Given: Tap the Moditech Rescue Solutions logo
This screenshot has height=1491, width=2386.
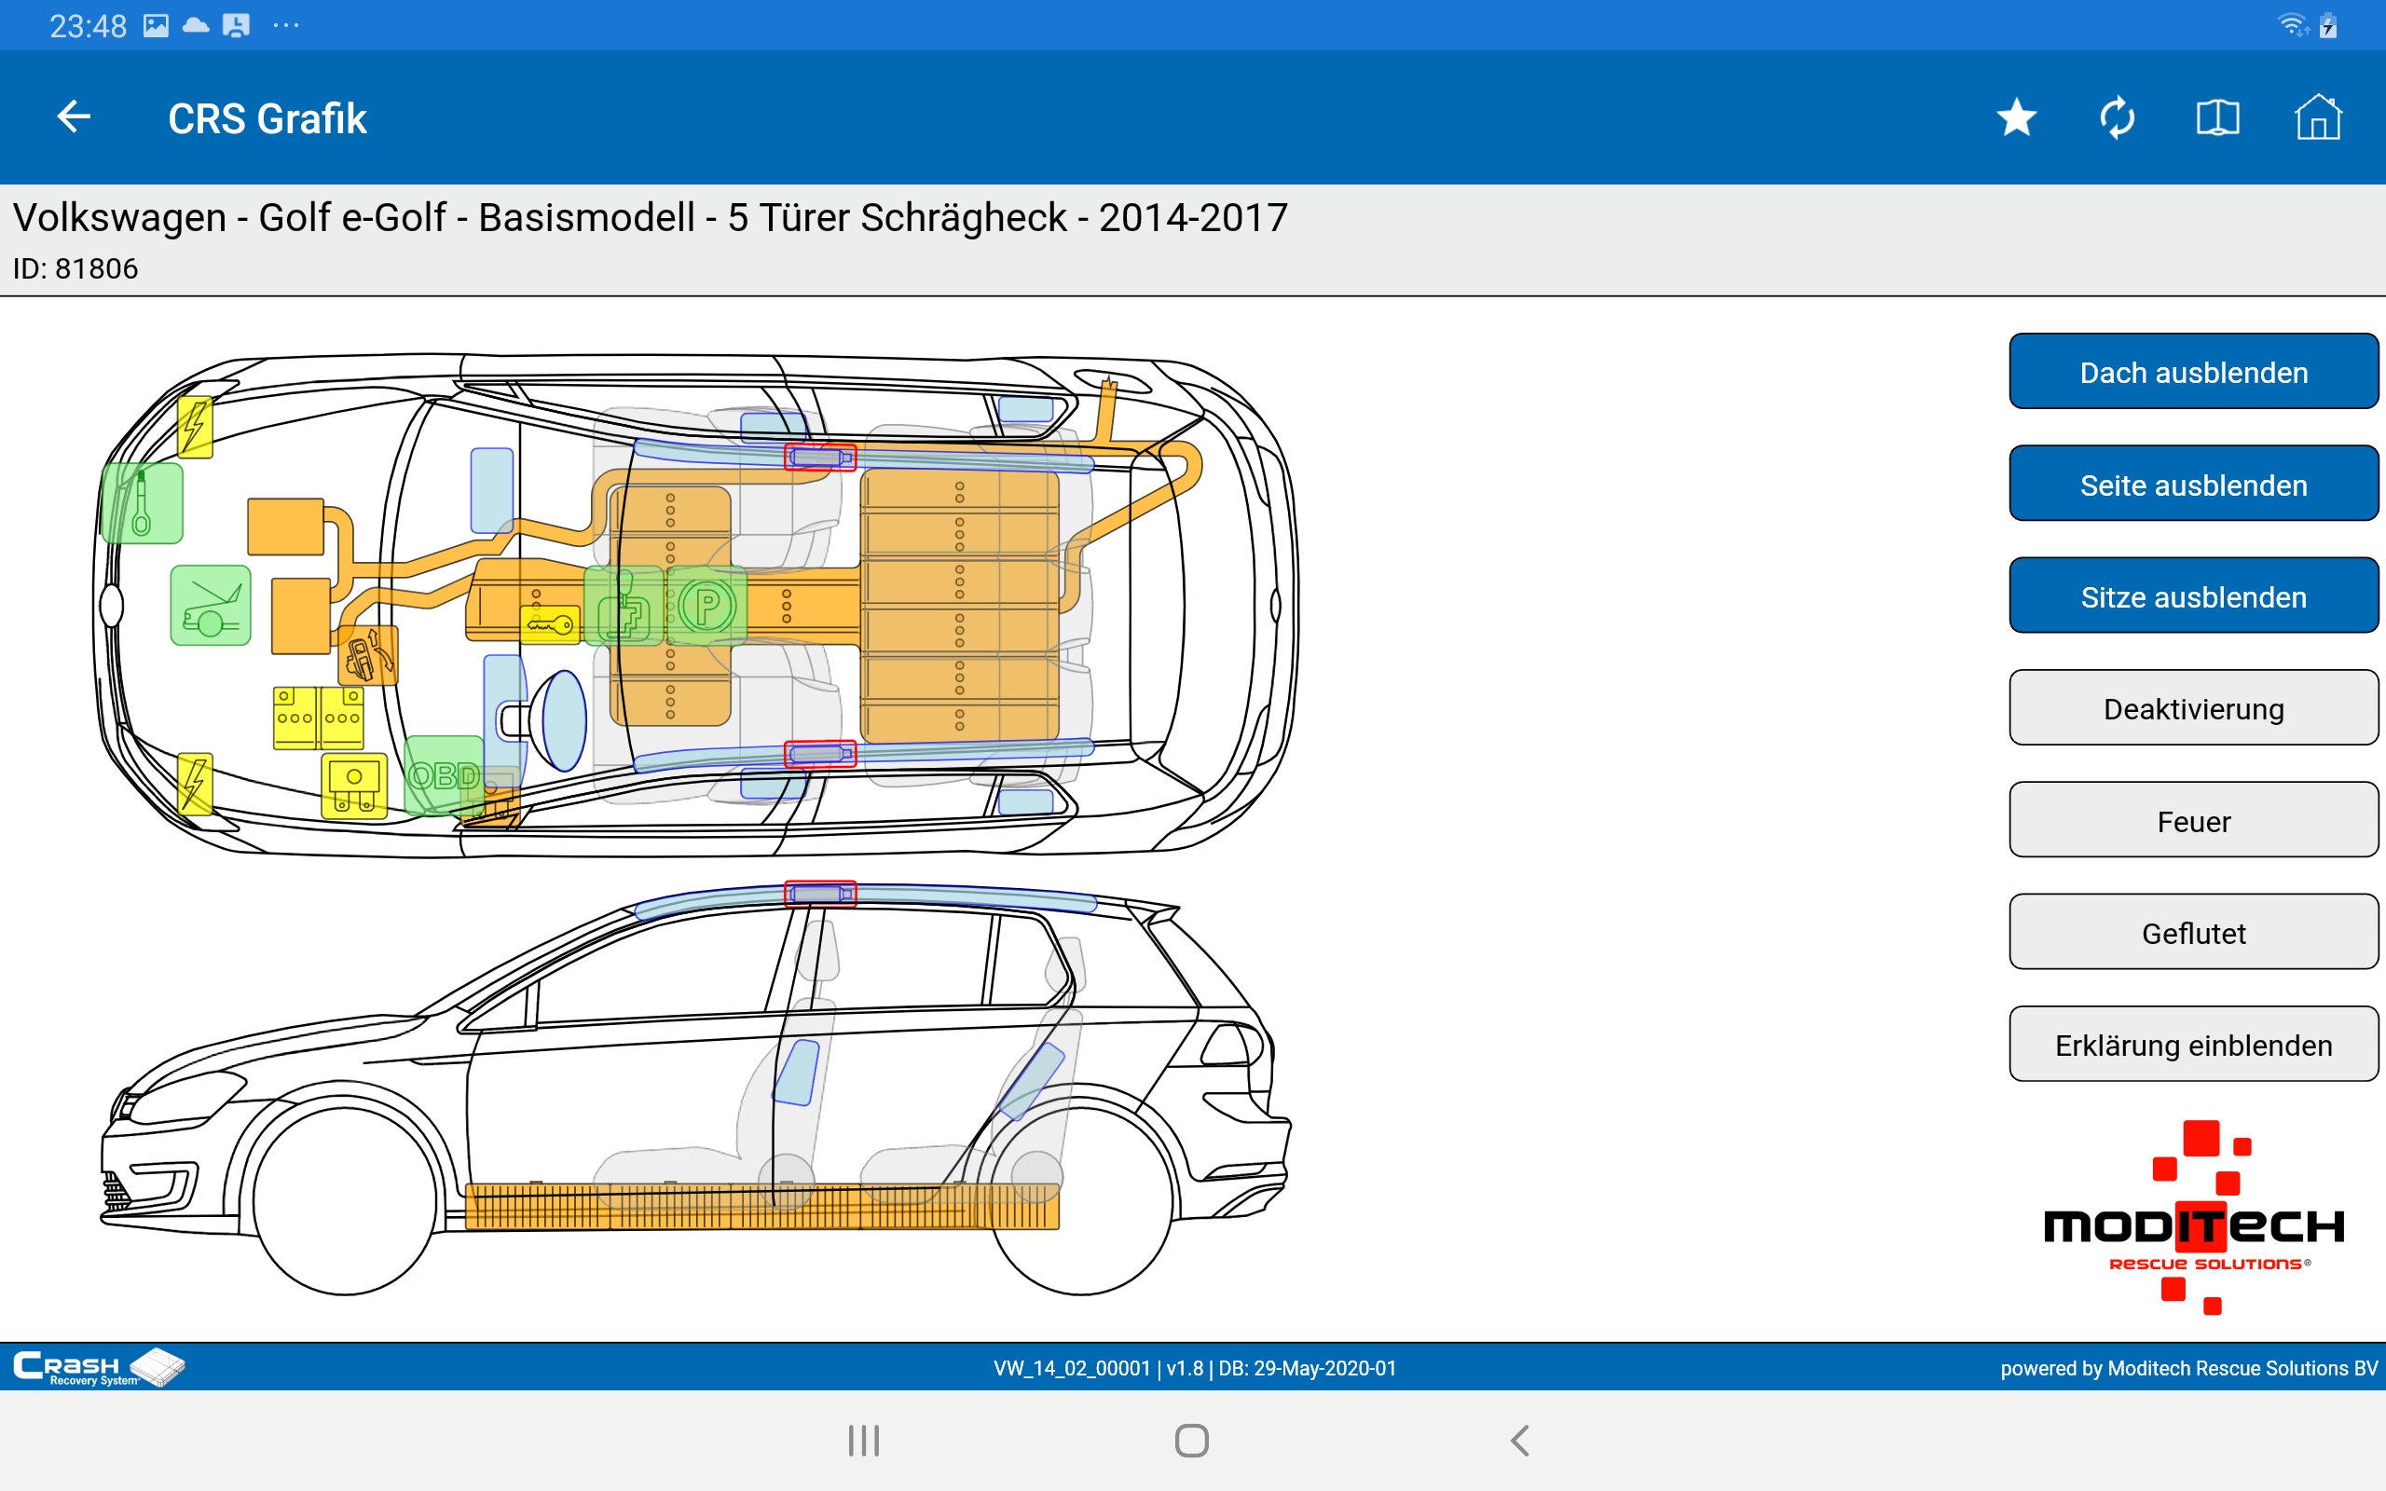Looking at the screenshot, I should [2194, 1218].
